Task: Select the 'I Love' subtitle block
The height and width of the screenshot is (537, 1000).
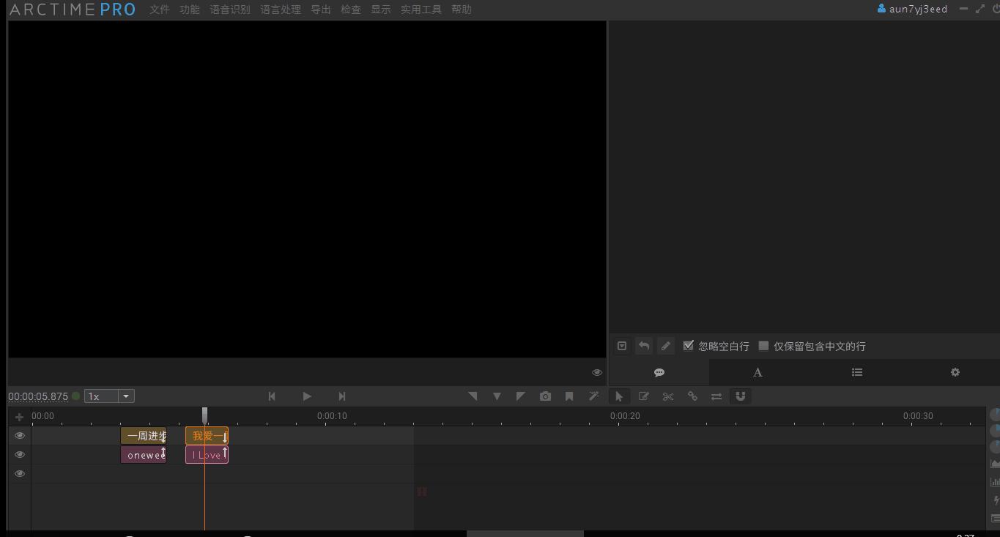Action: pos(206,454)
